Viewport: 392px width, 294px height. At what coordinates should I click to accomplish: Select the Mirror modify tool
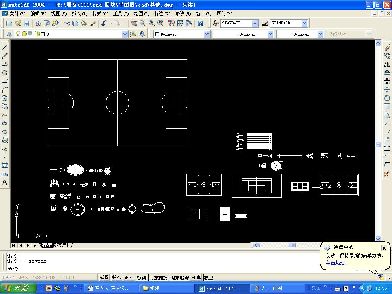(387, 64)
